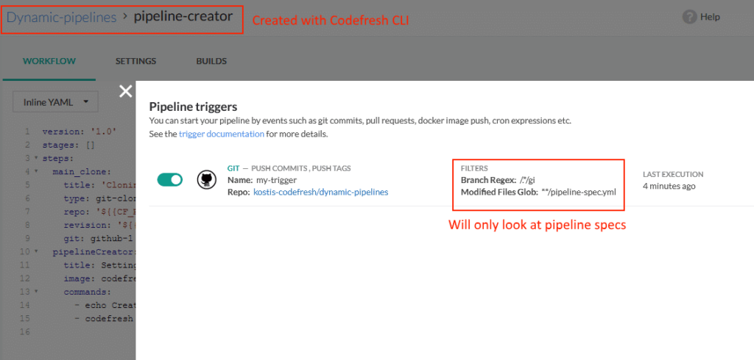
Task: Collapse the main_clone block in editor
Action: 36,171
